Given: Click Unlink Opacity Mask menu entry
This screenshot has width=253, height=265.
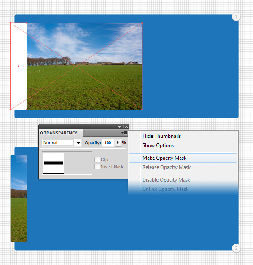Looking at the screenshot, I should pyautogui.click(x=165, y=189).
